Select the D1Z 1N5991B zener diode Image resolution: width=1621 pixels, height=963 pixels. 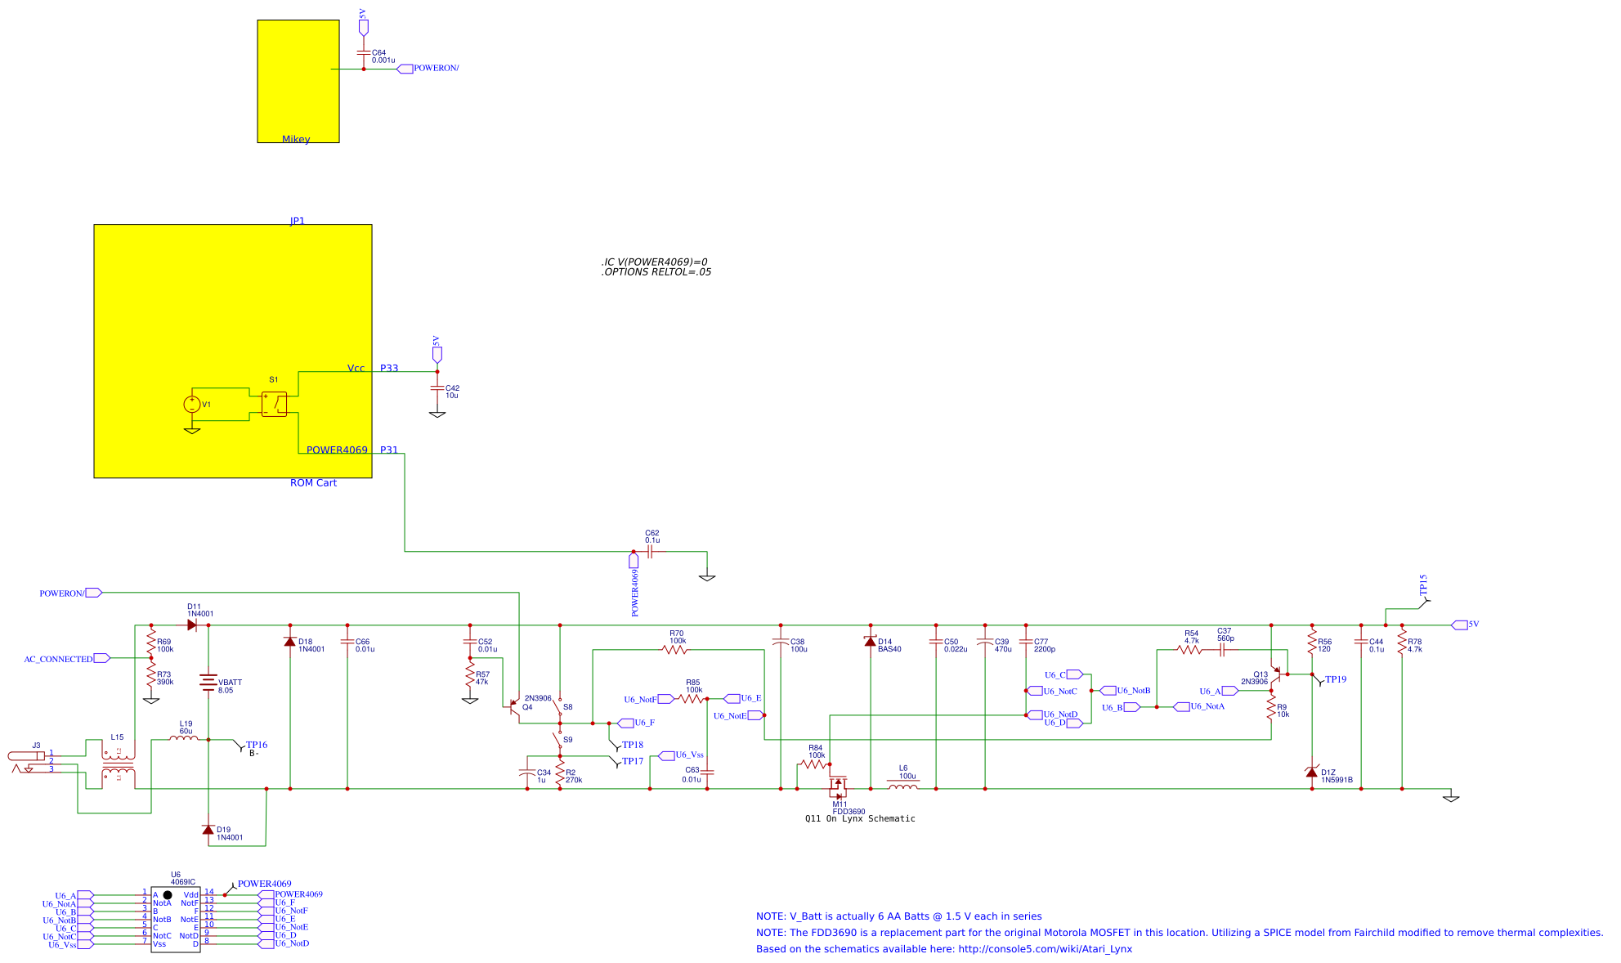[1312, 772]
